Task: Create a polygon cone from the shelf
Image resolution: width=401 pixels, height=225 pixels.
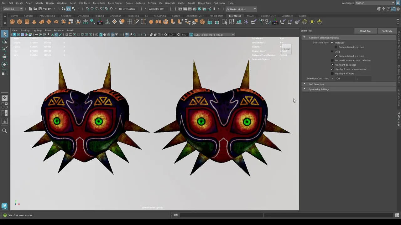Action: 34,22
